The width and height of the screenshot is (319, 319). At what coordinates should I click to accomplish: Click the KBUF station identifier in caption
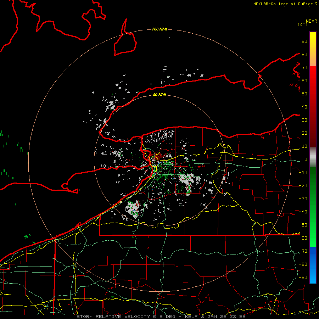(191, 317)
